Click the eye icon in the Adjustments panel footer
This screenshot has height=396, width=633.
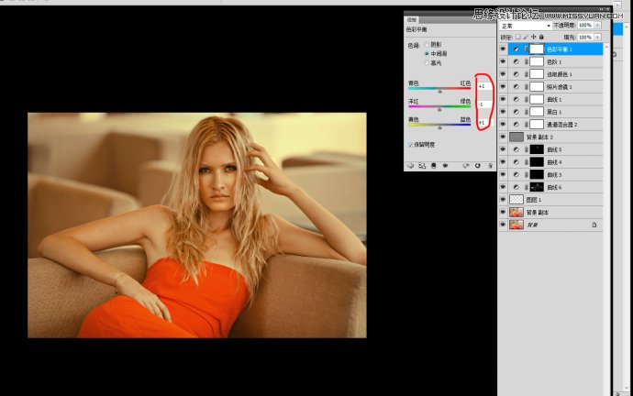point(445,166)
